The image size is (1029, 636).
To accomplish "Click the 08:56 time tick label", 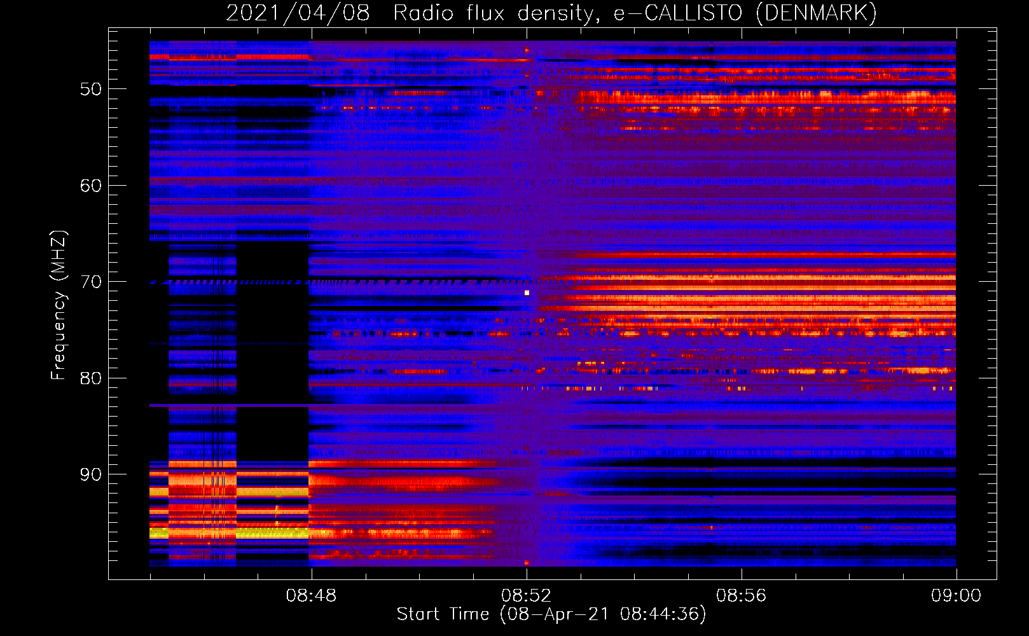I will 741,596.
